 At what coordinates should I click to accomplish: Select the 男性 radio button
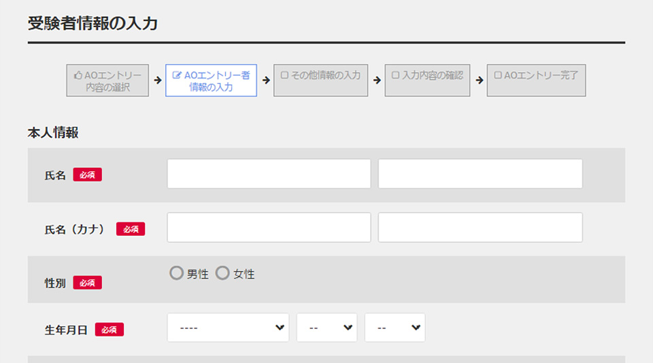click(x=177, y=273)
